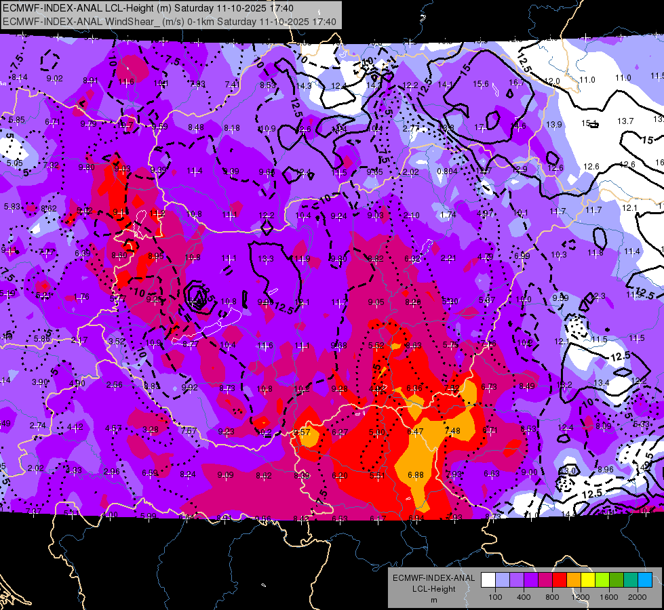The image size is (664, 610).
Task: Click the teal legend color swatch
Action: point(631,580)
